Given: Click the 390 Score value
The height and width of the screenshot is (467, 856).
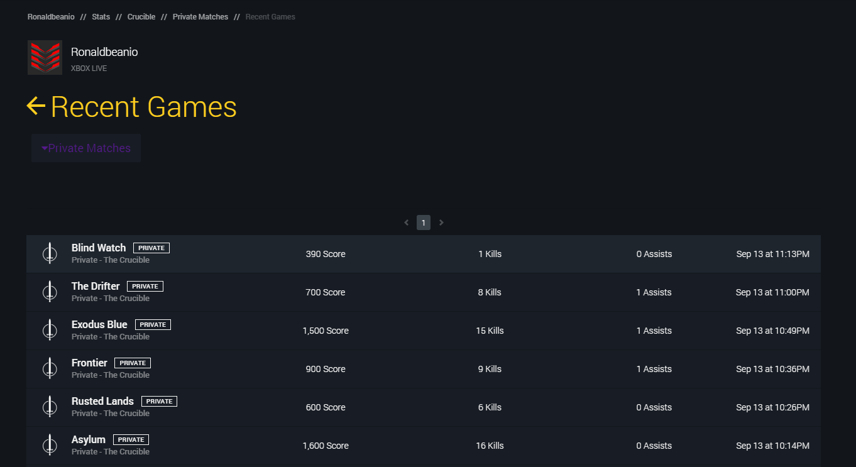Looking at the screenshot, I should 326,254.
